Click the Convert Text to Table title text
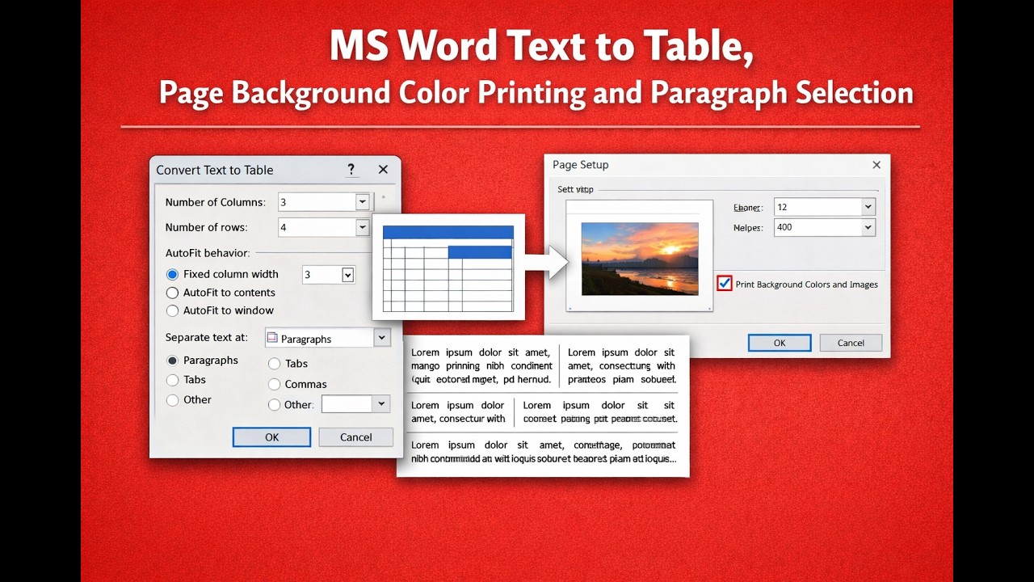The height and width of the screenshot is (582, 1034). click(215, 170)
